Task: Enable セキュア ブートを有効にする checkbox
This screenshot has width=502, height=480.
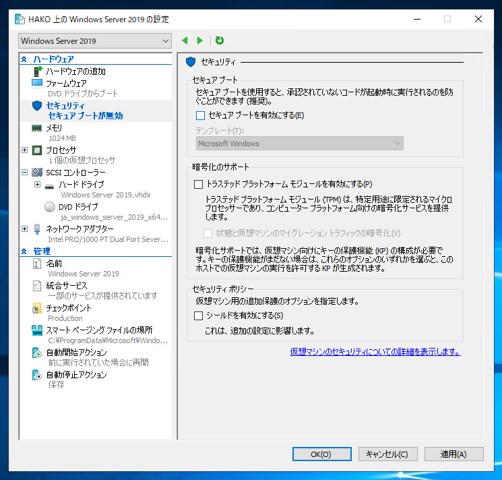Action: (200, 115)
